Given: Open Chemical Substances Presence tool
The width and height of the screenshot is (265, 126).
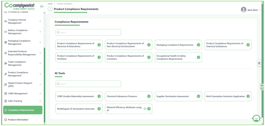Looking at the screenshot, I should tap(129, 96).
